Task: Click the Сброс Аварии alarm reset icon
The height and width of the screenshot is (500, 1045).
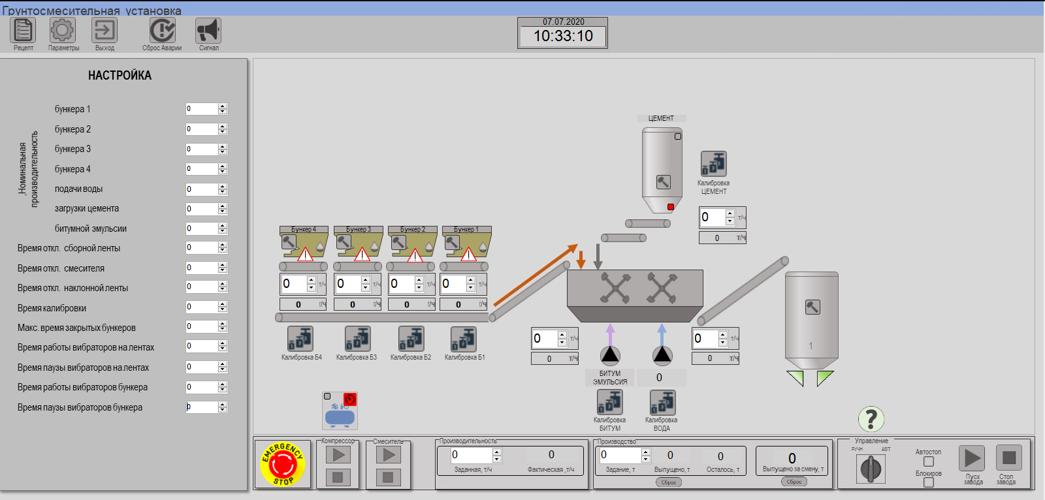Action: 162,31
